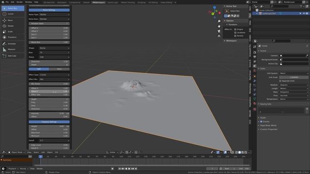Open the Noise Basis dropdown
This screenshot has width=310, height=174.
(x=54, y=19)
